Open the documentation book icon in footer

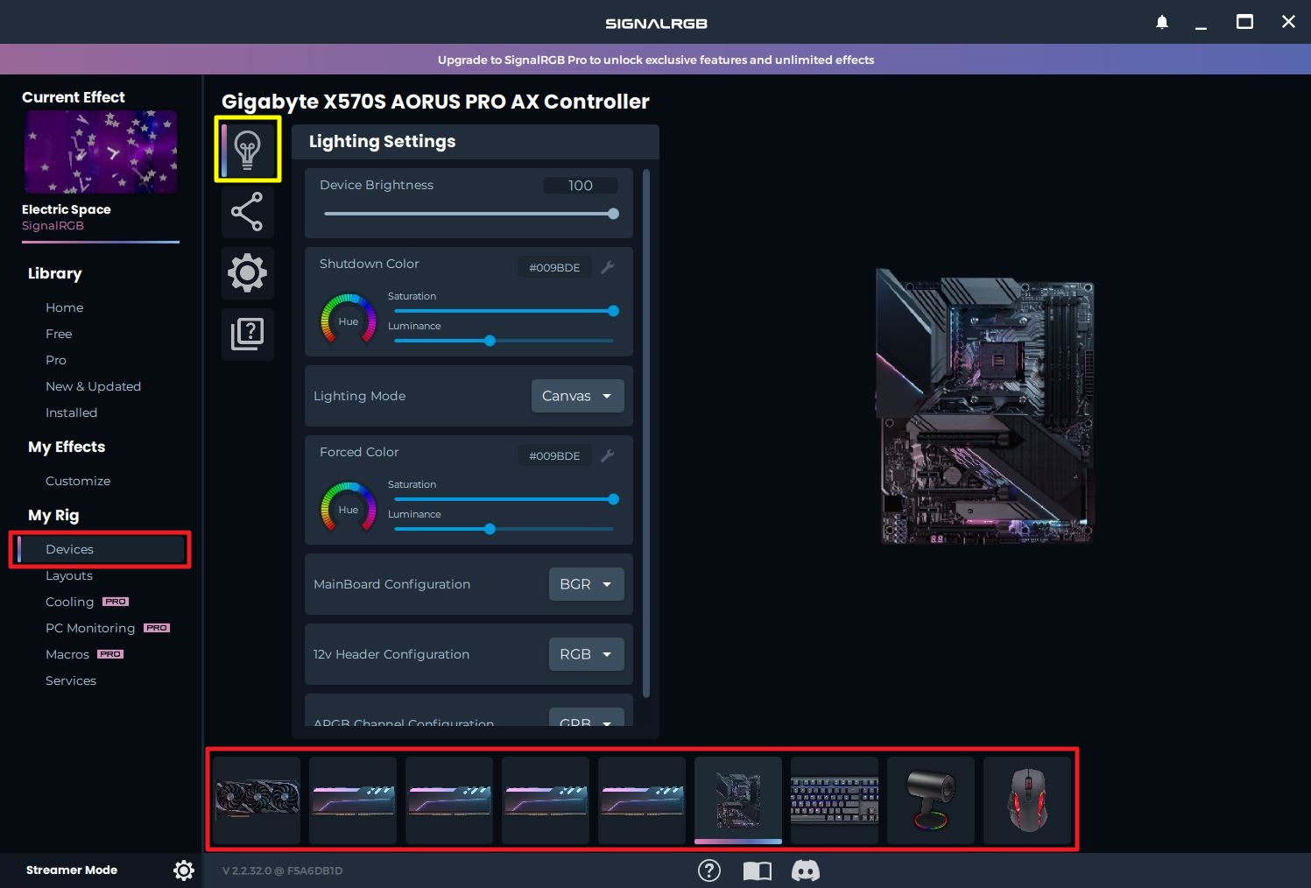[x=757, y=870]
